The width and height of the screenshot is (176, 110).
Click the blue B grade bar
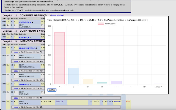coord(74,76)
